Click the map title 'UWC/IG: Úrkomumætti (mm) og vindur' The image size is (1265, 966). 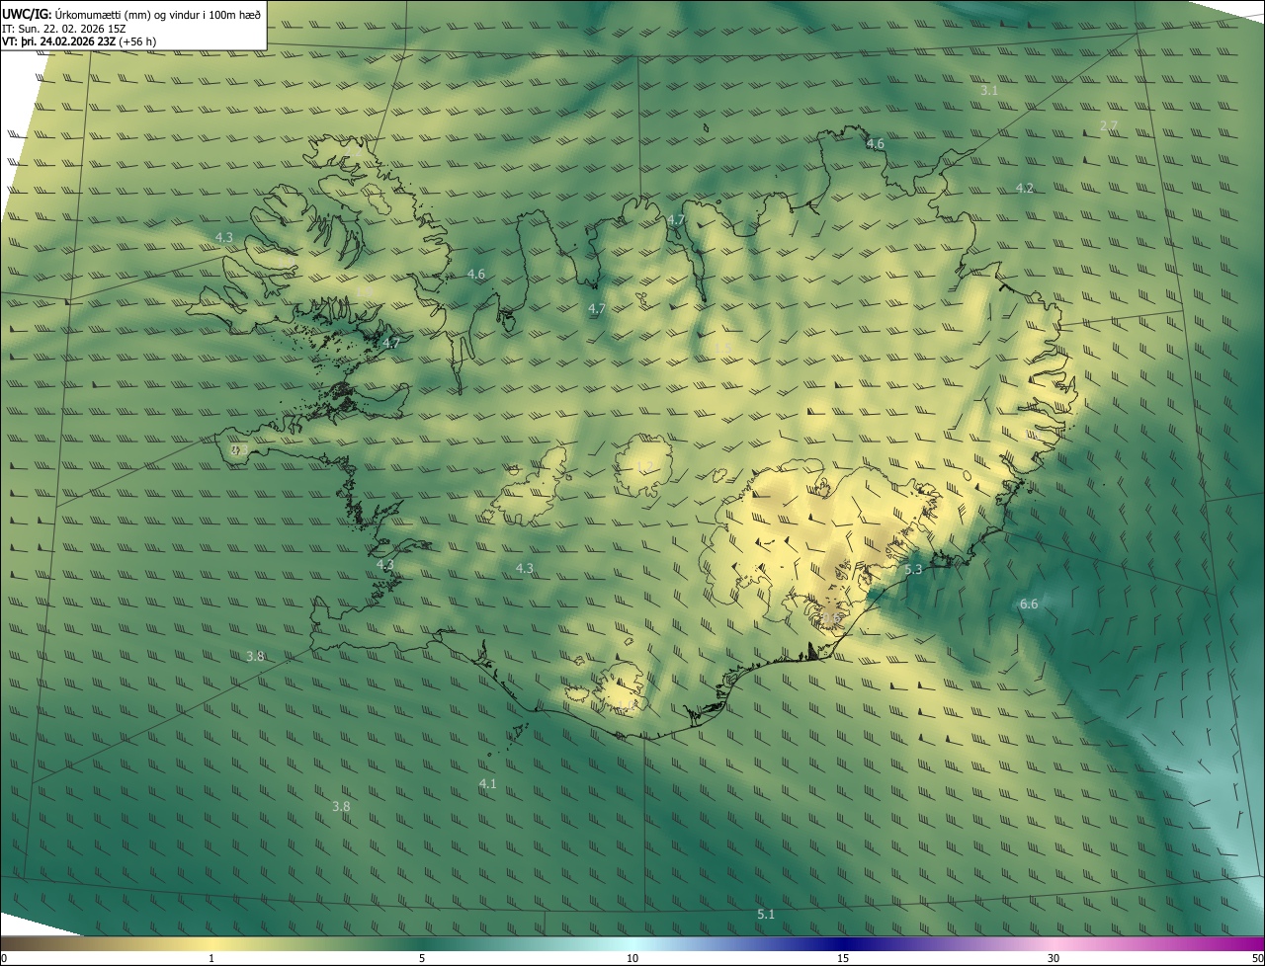(x=131, y=13)
